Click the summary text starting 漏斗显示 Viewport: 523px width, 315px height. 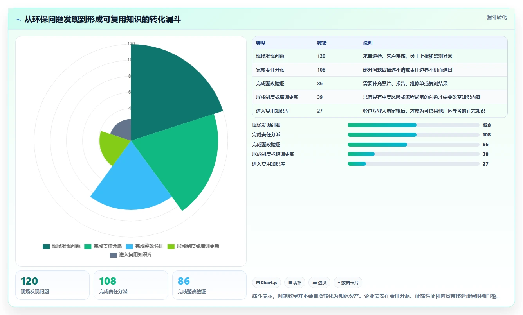point(376,296)
